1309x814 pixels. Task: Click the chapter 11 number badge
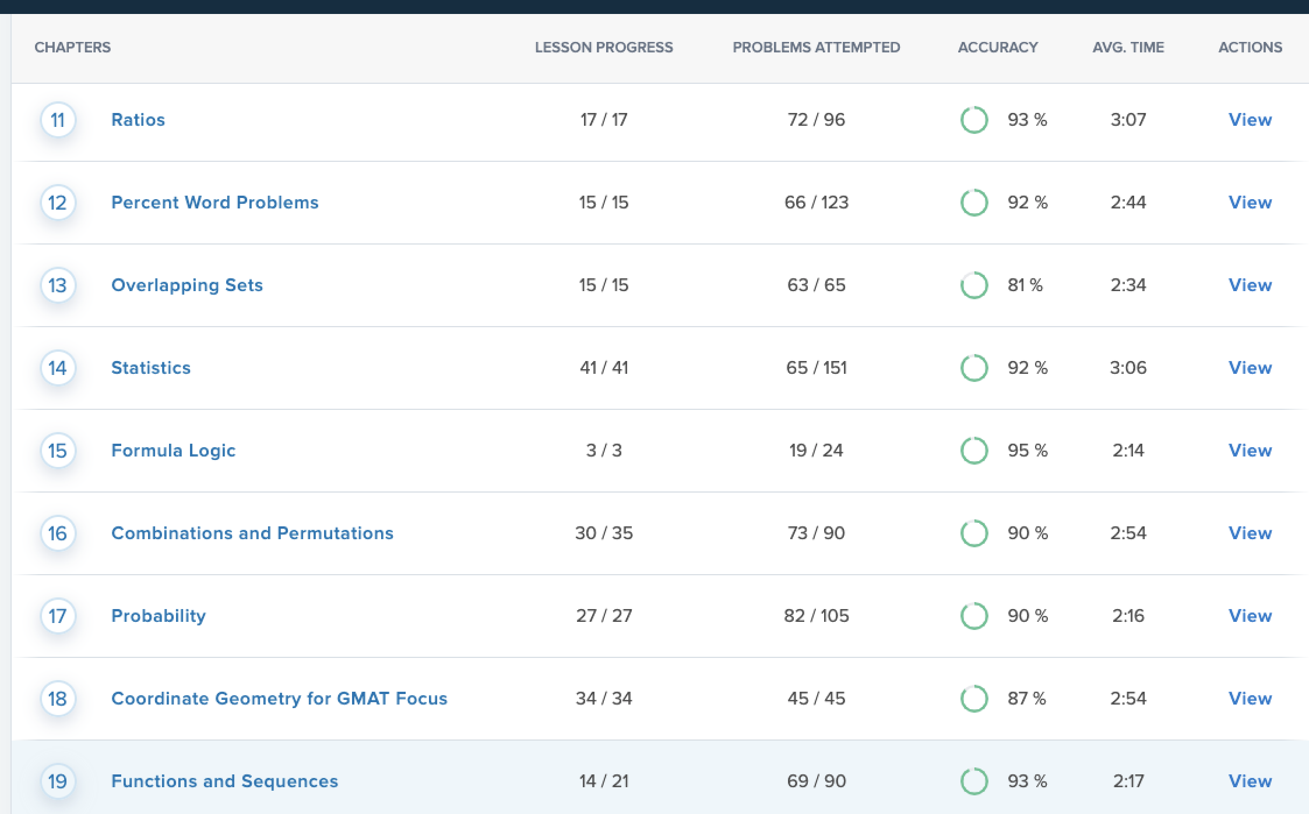(58, 120)
